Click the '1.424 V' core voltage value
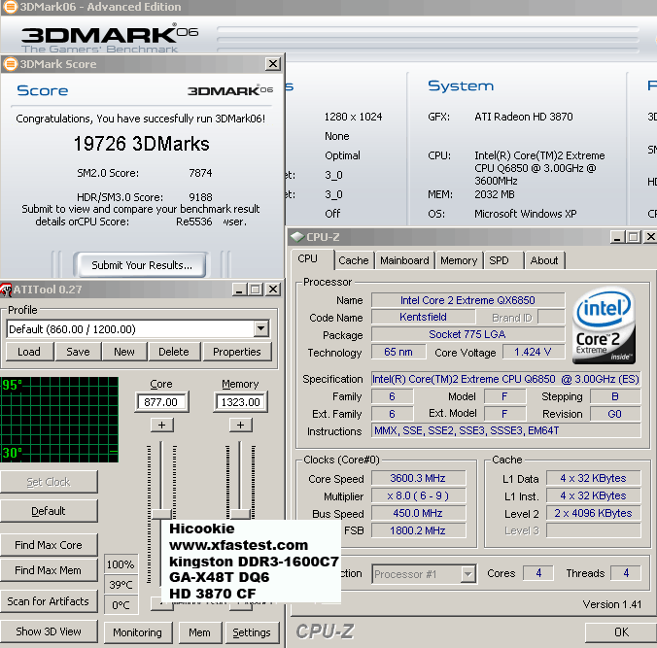657x648 pixels. (533, 352)
